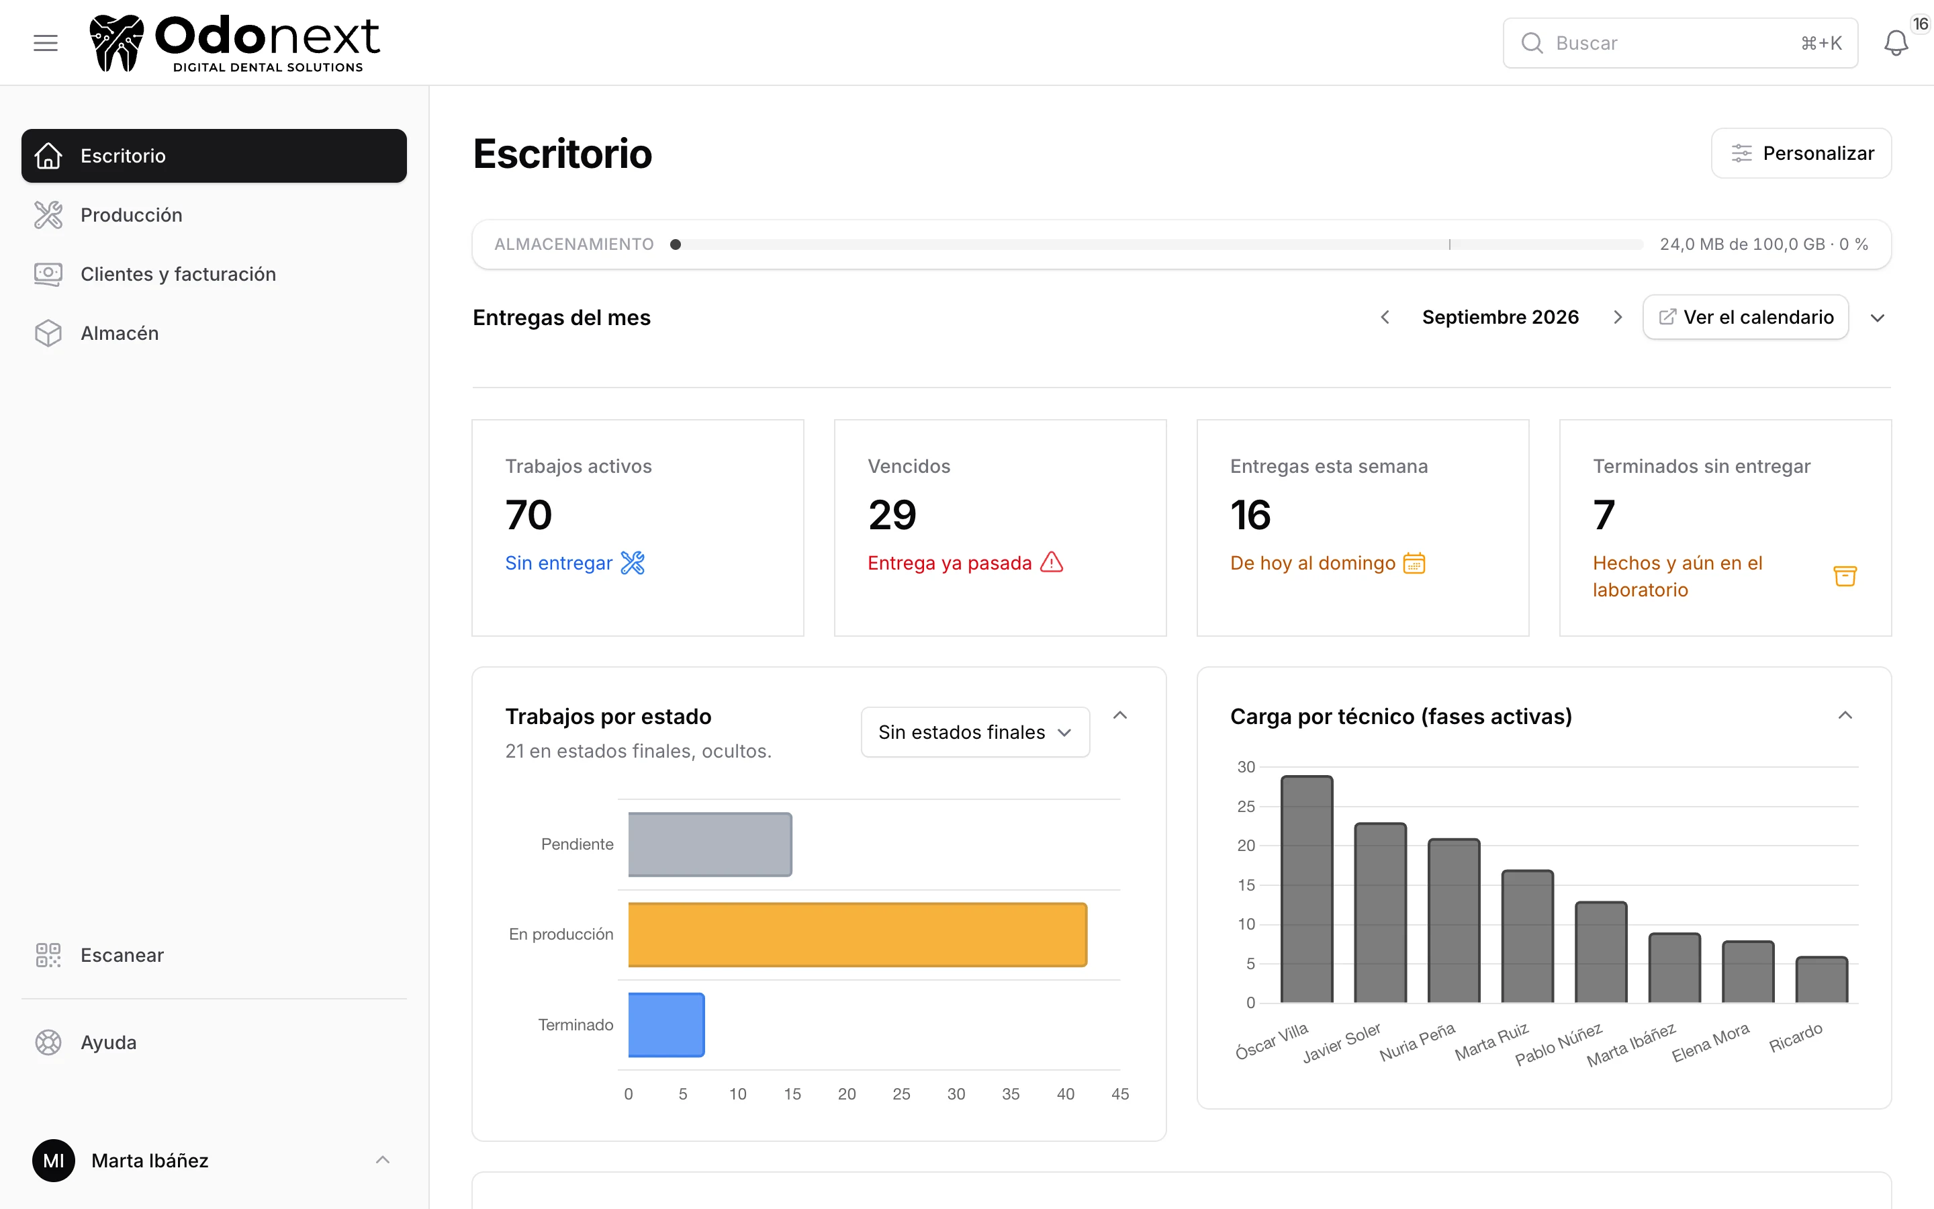1934x1209 pixels.
Task: Open the notifications bell
Action: coord(1896,43)
